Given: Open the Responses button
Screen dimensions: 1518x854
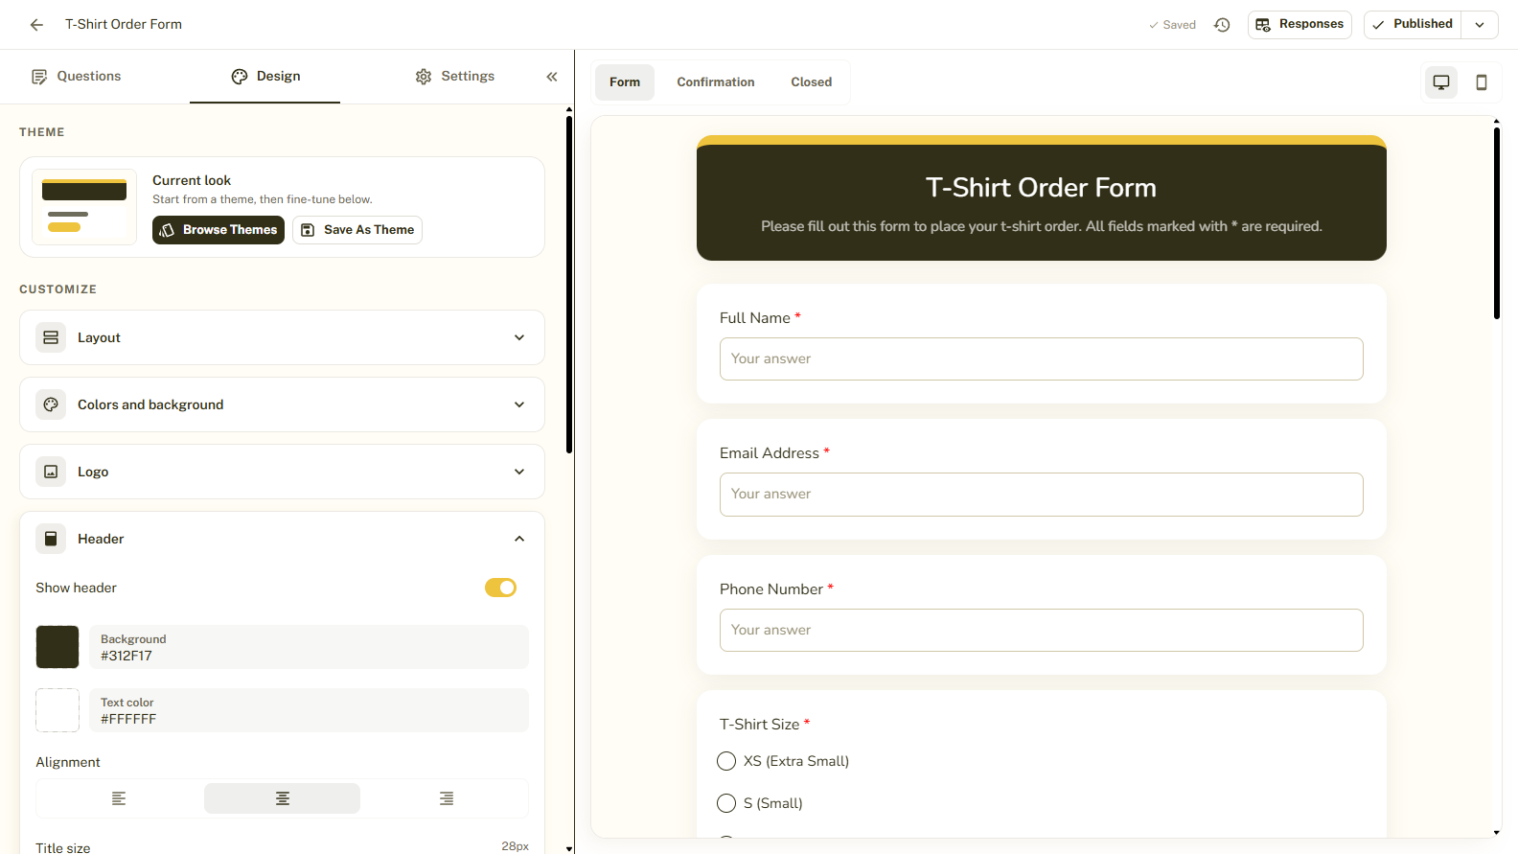Looking at the screenshot, I should [x=1299, y=25].
